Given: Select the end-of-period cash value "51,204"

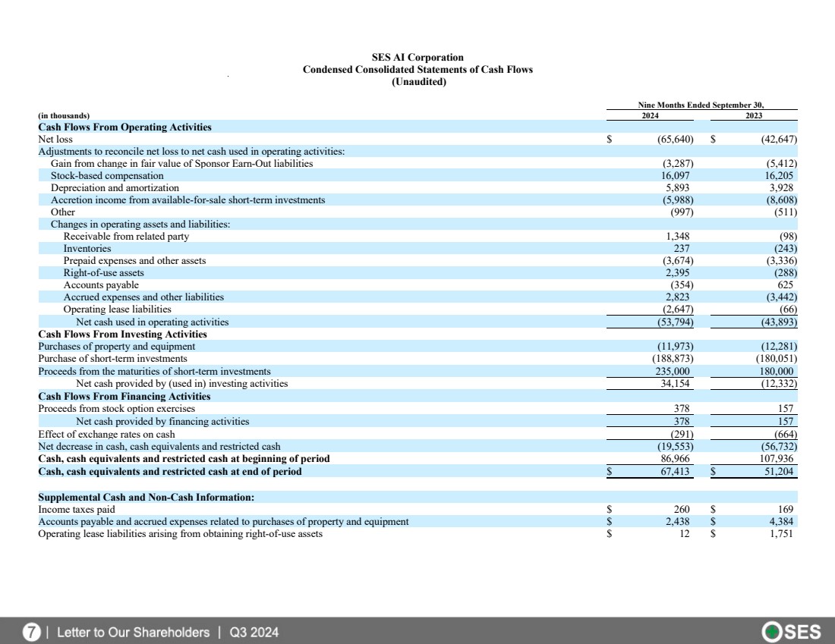Looking at the screenshot, I should 779,472.
